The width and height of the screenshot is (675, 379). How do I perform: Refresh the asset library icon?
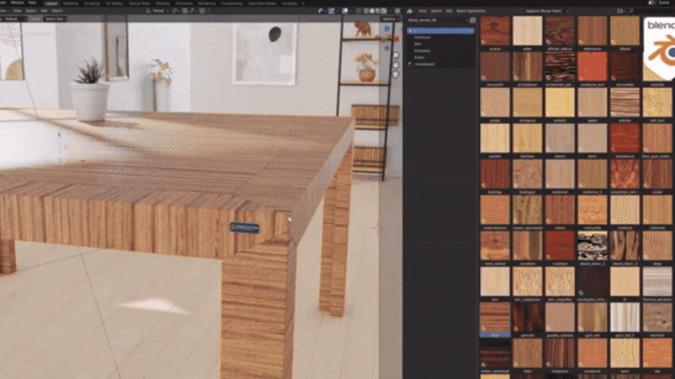pos(472,20)
